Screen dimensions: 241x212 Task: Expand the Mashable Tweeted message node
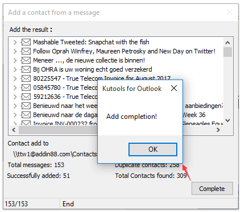tap(15, 42)
